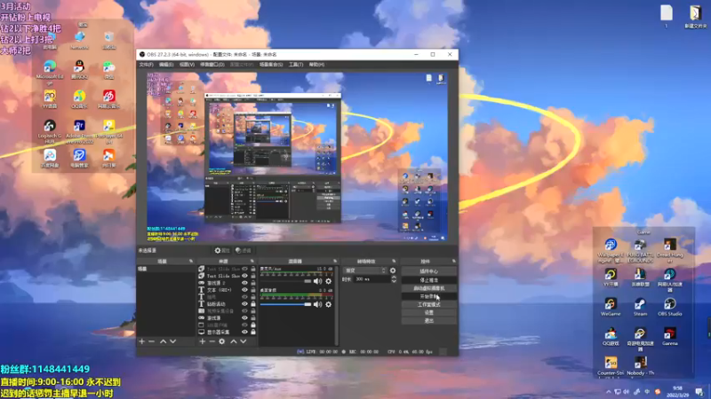The image size is (711, 399).
Task: Click the 启动虚拟摄像机 button
Action: [429, 288]
